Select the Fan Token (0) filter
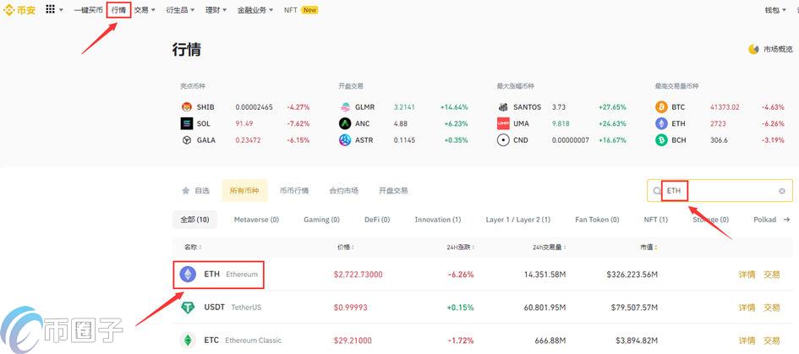Screen dimensions: 799x354 pyautogui.click(x=597, y=220)
